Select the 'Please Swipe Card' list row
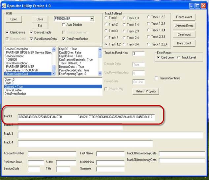The height and width of the screenshot is (180, 209). tap(28, 74)
